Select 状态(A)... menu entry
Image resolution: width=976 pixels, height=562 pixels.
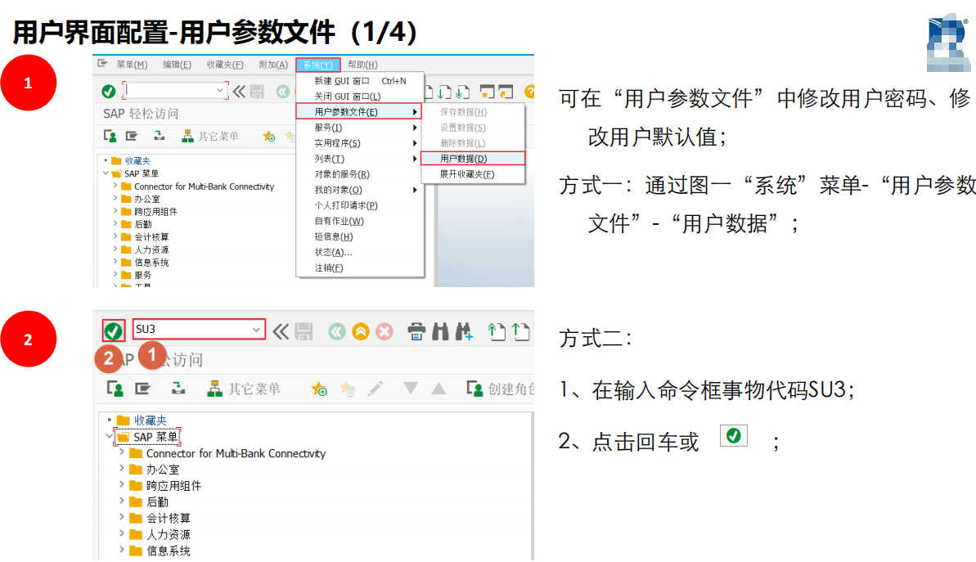[360, 252]
